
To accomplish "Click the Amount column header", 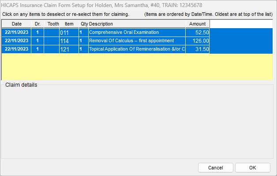I will (x=197, y=24).
